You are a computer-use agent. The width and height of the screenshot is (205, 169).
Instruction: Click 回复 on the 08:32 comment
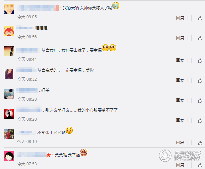[180, 80]
